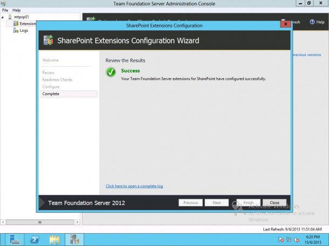329x246 pixels.
Task: Select the Logs tree item
Action: [24, 31]
